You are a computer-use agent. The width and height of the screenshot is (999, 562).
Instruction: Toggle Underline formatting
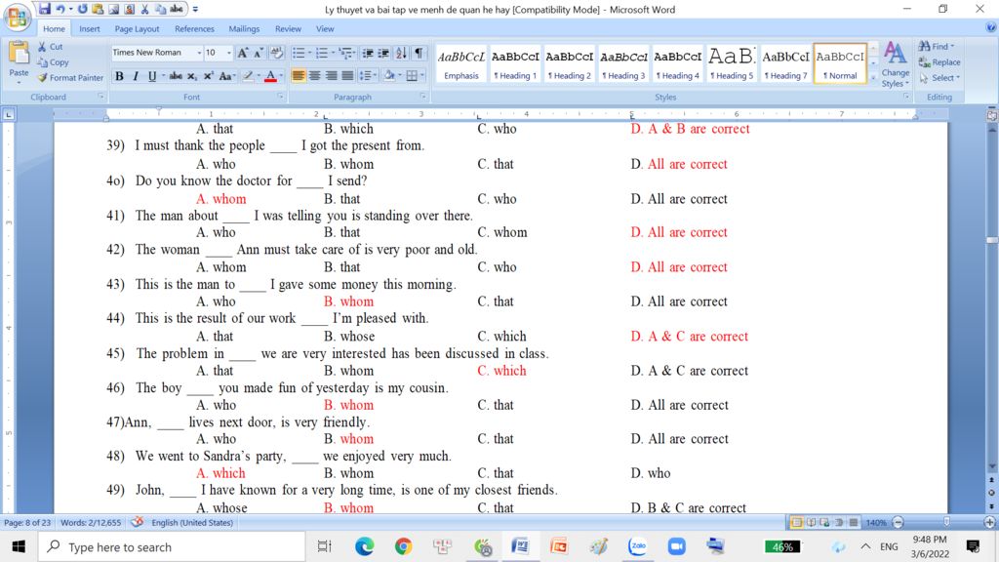151,76
